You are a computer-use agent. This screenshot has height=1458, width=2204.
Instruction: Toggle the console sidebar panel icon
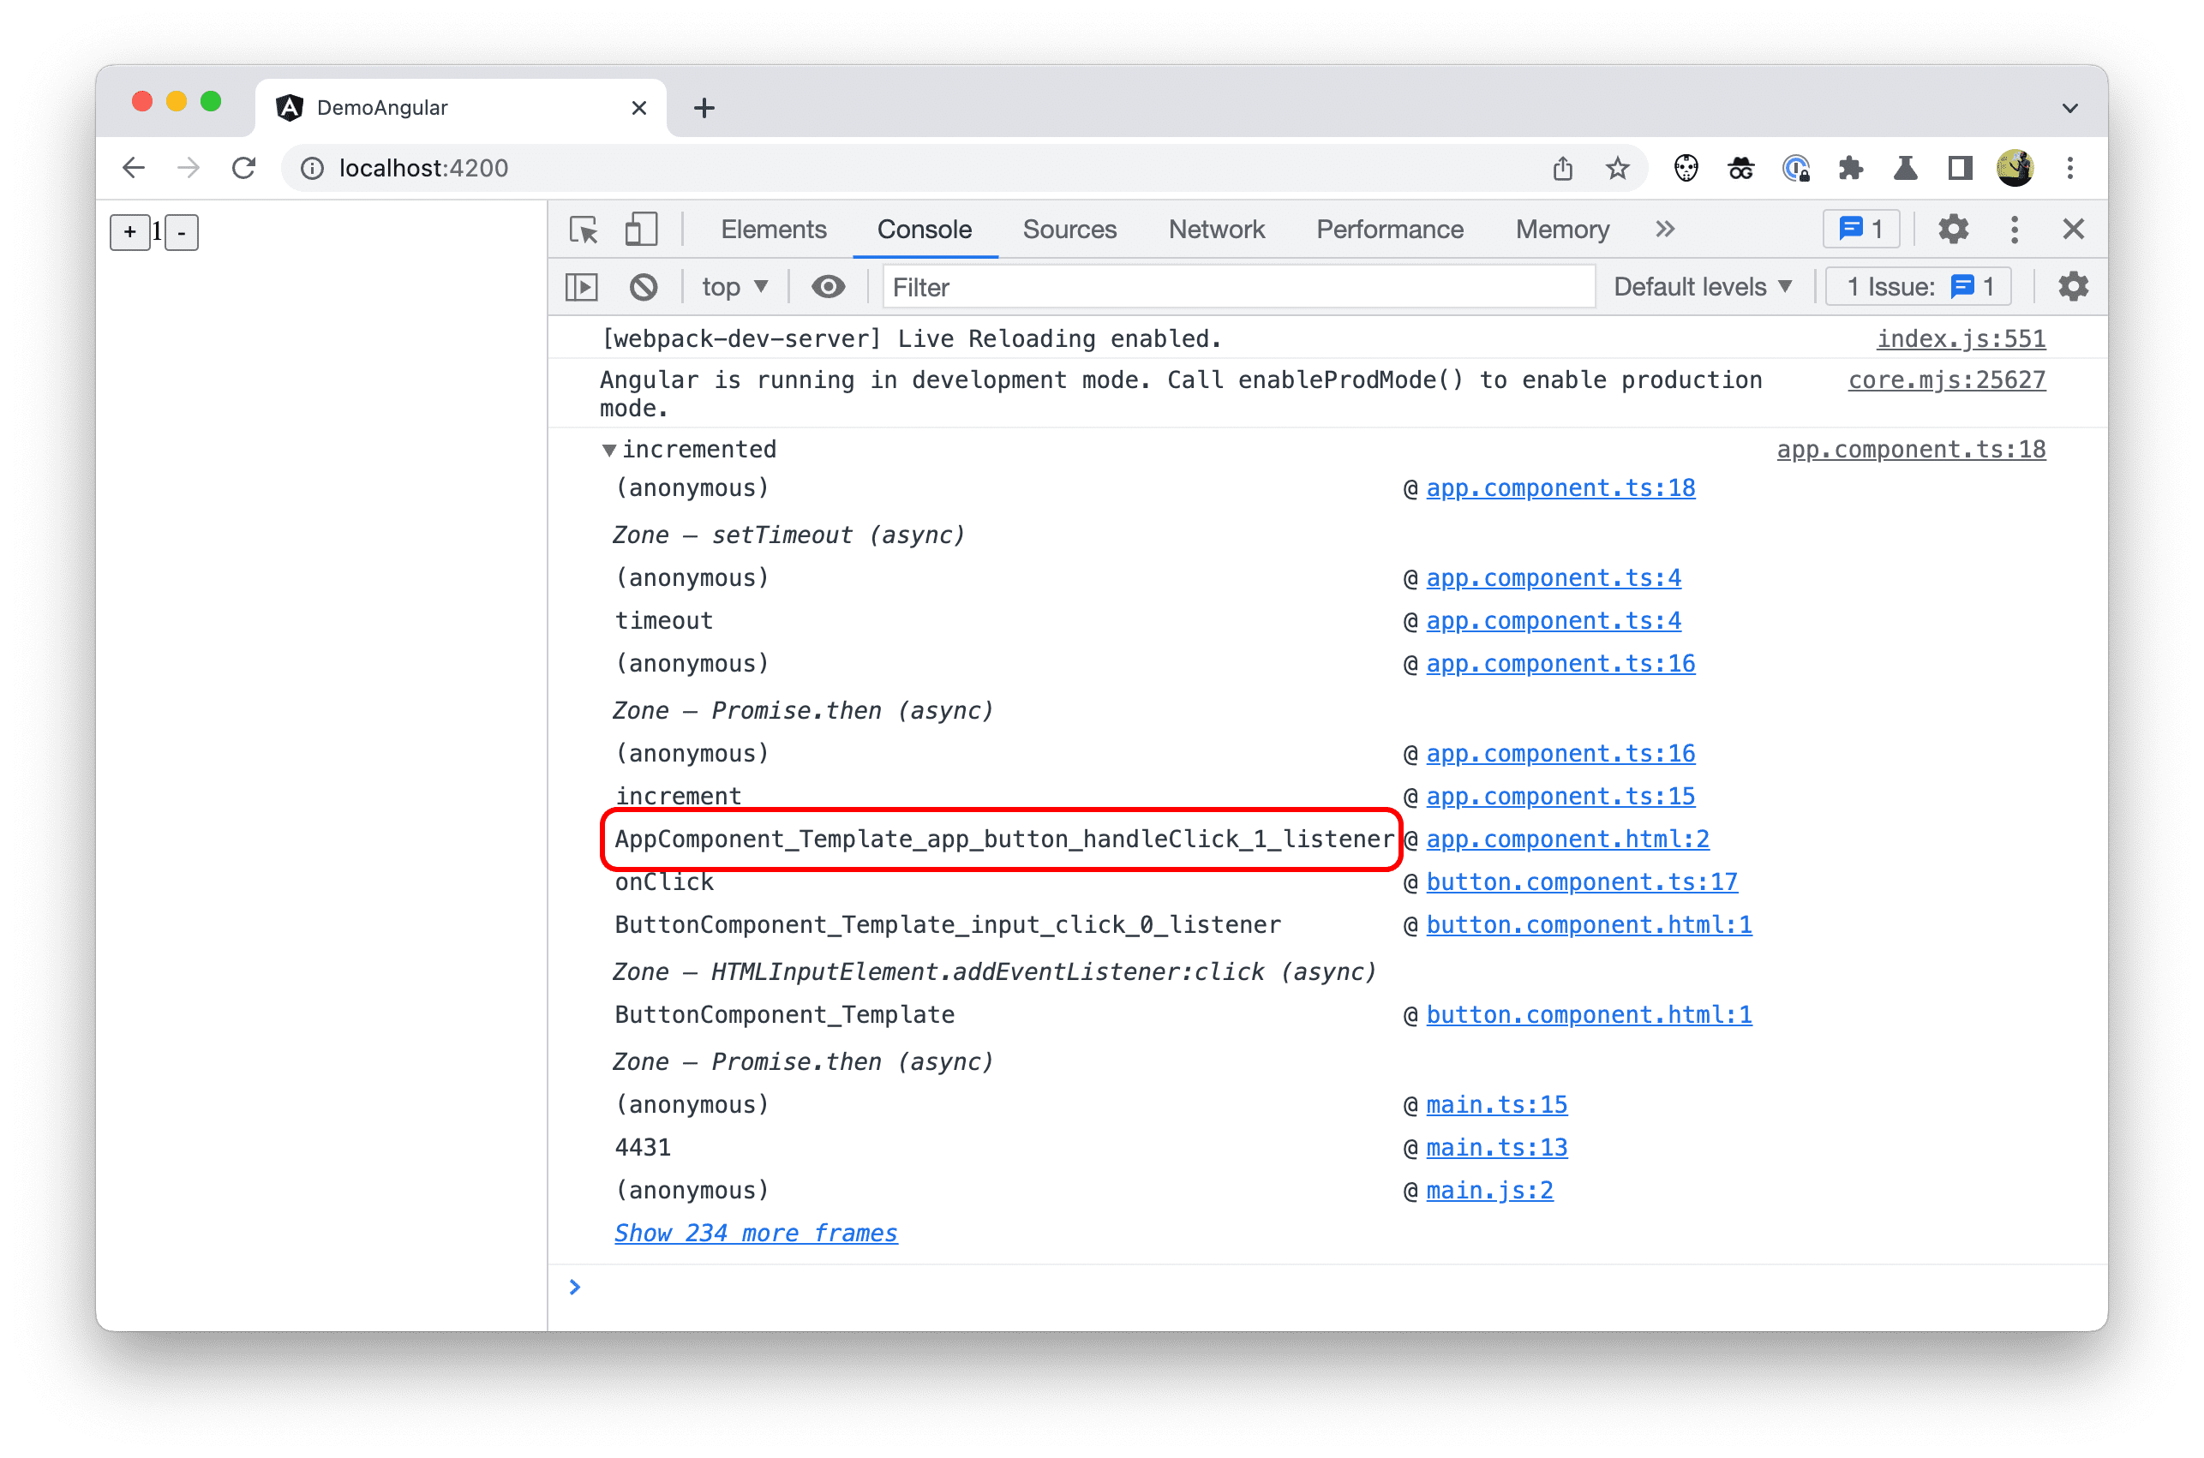(583, 288)
